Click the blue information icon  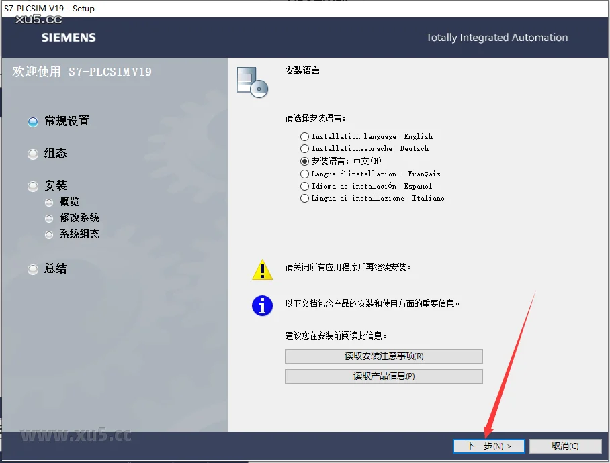262,306
